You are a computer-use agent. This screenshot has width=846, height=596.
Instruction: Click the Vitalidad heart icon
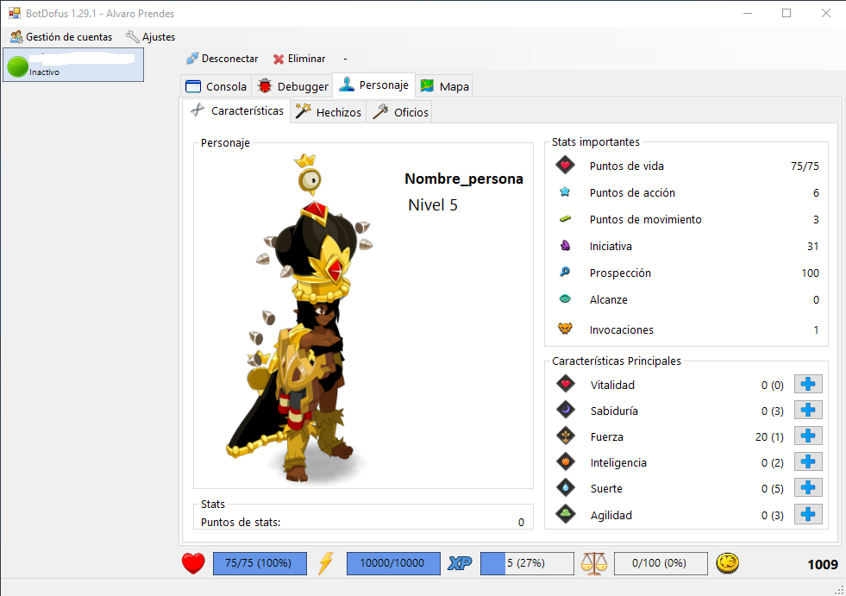coord(566,384)
